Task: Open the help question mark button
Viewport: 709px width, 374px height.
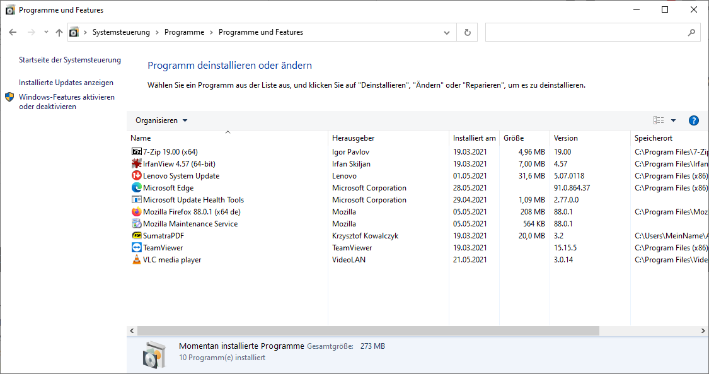Action: click(x=694, y=120)
